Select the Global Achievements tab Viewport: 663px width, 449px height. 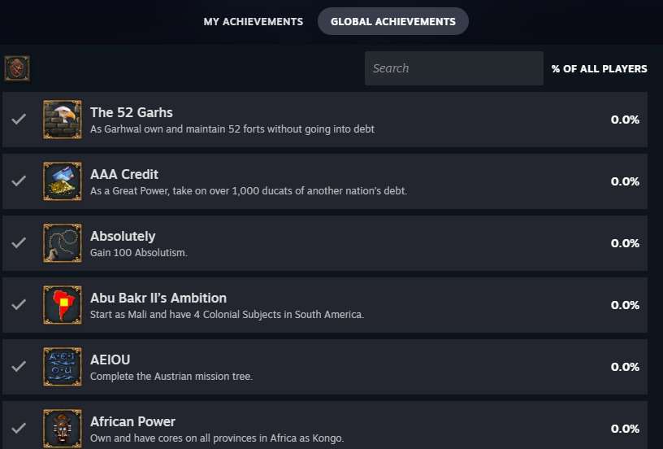point(392,22)
